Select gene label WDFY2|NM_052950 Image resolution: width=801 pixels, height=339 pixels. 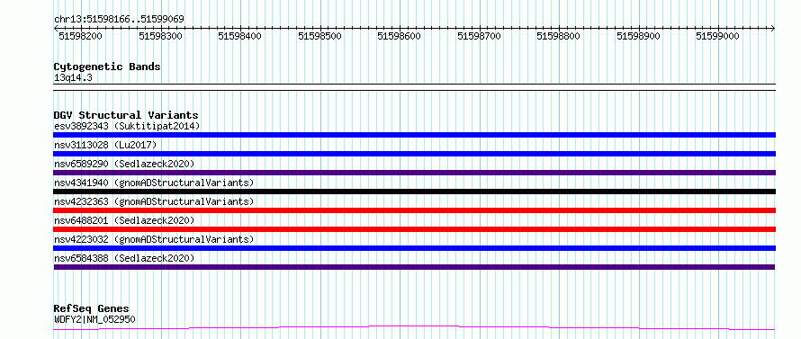[94, 320]
